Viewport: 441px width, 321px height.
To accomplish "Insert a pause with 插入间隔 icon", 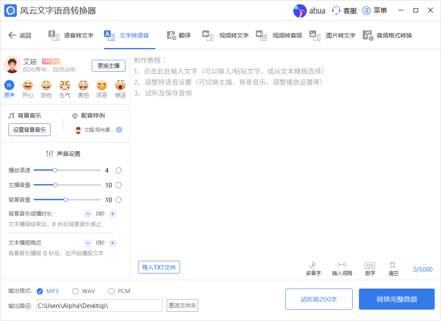I will [x=342, y=265].
